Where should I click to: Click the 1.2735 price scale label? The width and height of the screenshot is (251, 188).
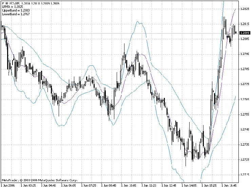245,144
